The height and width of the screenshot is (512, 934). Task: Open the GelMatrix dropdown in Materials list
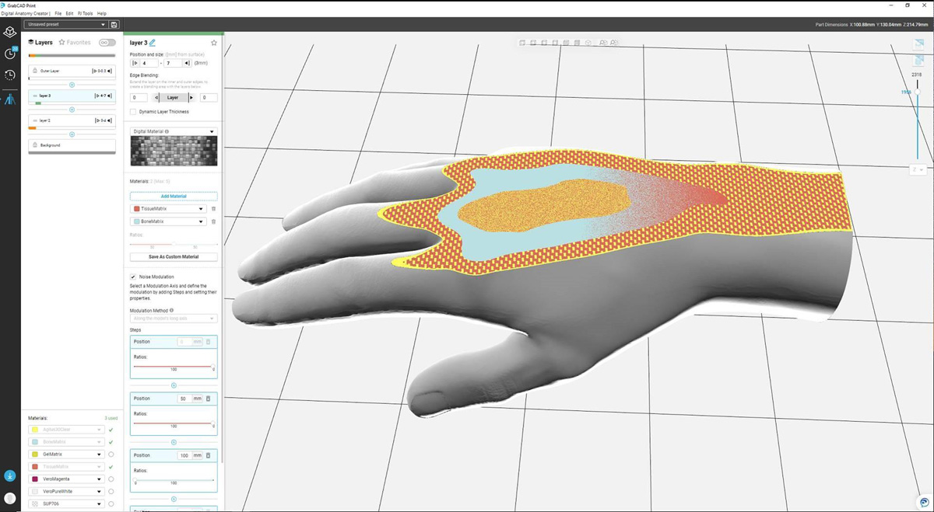tap(66, 455)
